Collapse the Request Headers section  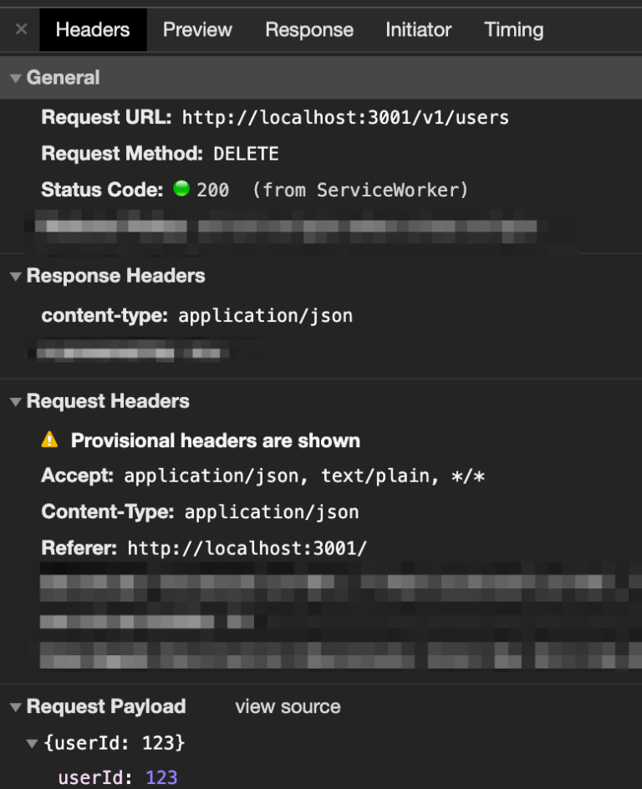17,401
